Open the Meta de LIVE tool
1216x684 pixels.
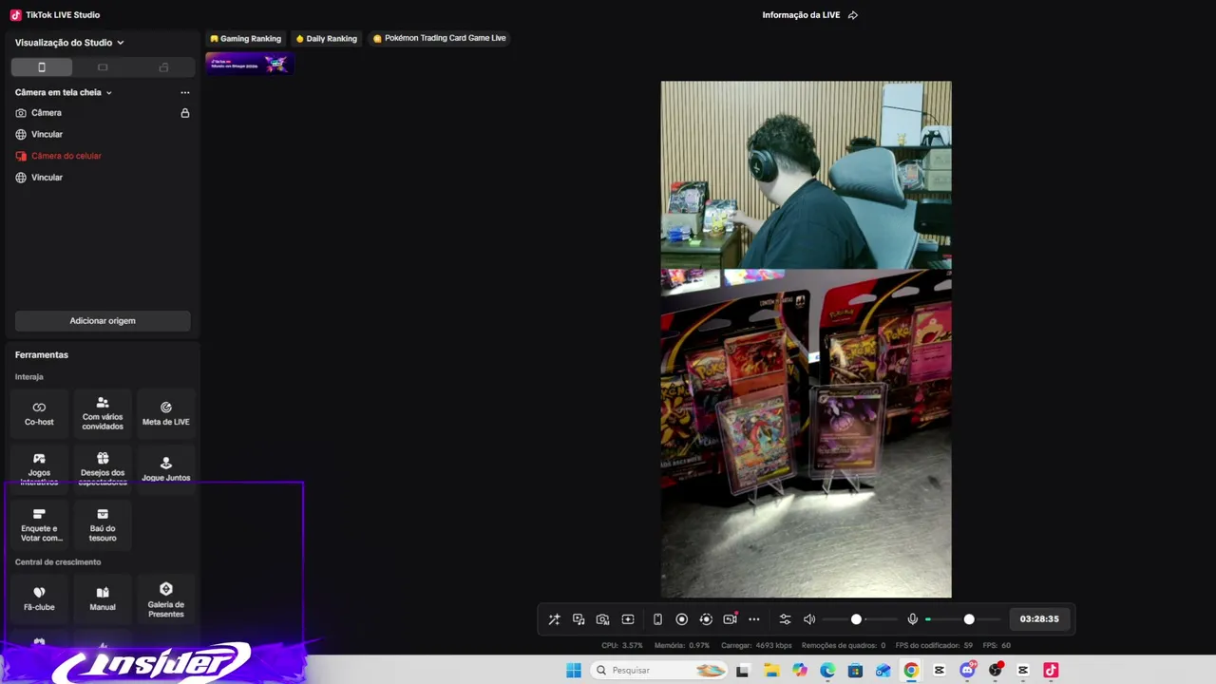(166, 413)
